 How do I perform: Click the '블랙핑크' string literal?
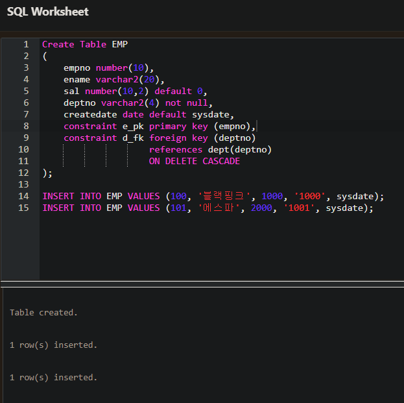(224, 196)
